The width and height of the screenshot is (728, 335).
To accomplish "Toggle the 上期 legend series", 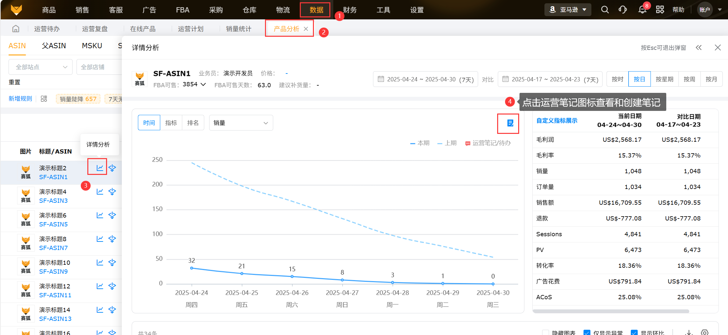I will 447,143.
